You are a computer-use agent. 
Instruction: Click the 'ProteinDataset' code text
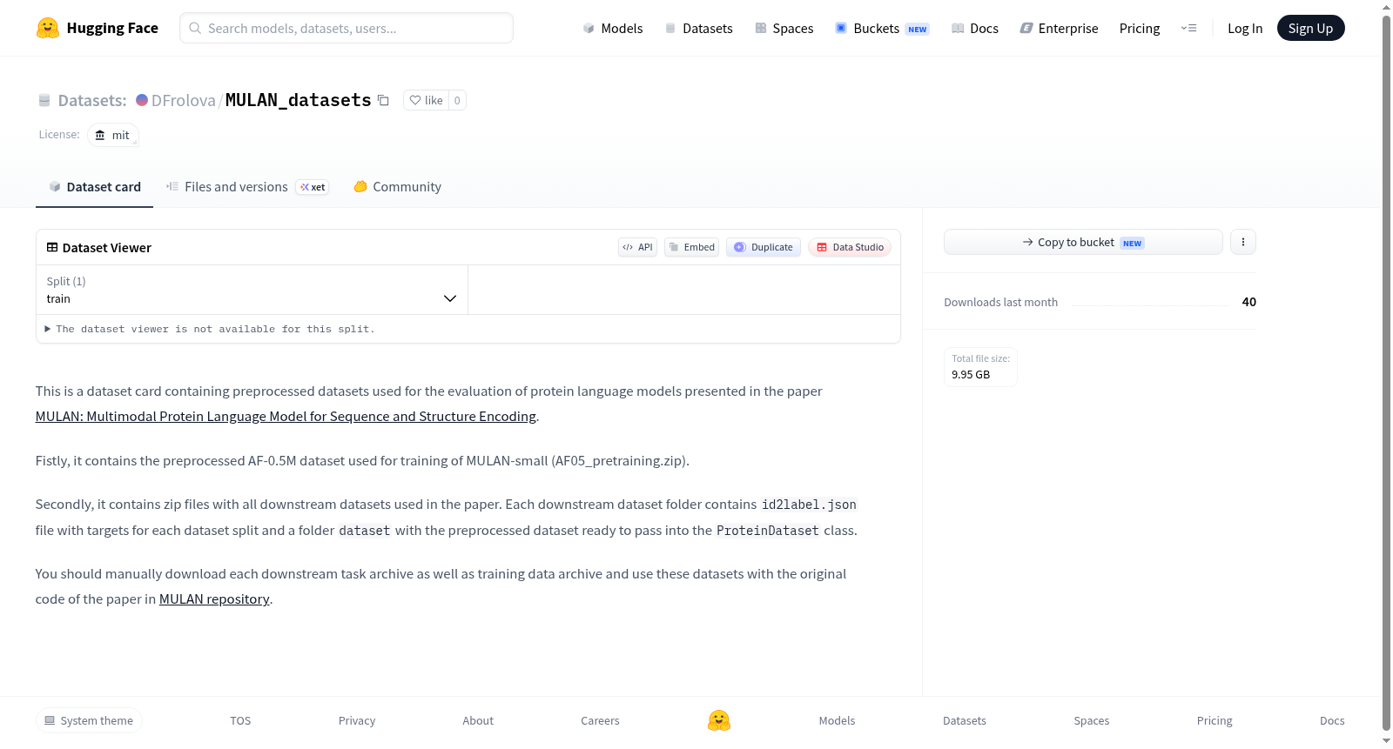pos(768,531)
